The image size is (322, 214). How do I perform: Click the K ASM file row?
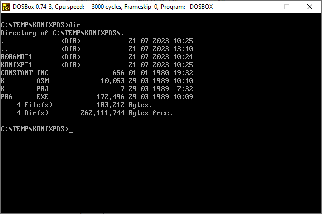pyautogui.click(x=96, y=81)
